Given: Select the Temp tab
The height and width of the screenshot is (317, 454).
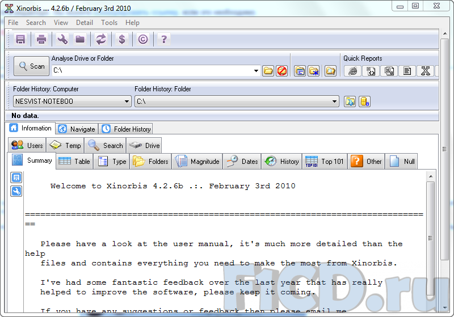Looking at the screenshot, I should (x=65, y=146).
